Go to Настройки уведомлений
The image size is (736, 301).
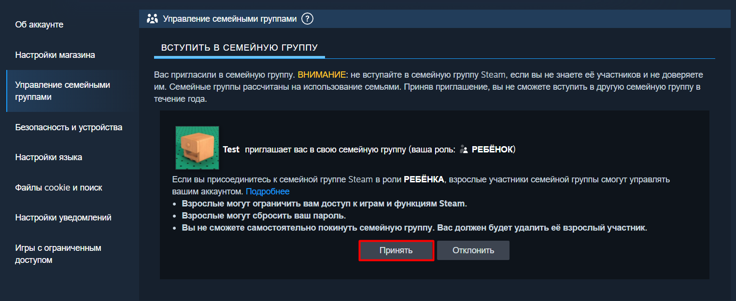(x=63, y=218)
